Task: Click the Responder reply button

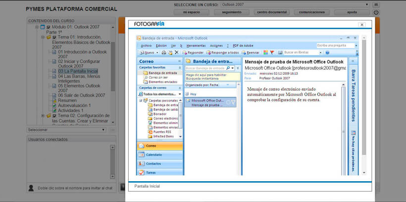Action: (x=193, y=52)
